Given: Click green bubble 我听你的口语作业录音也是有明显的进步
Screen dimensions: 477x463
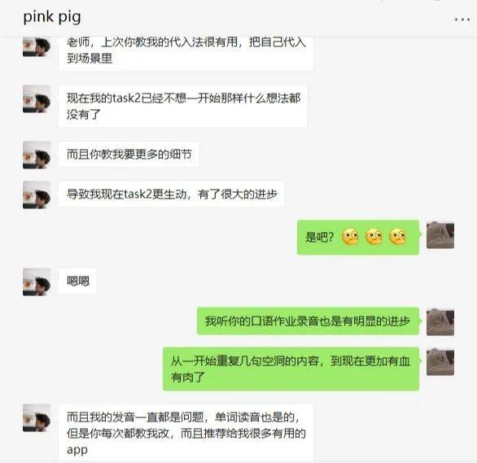Looking at the screenshot, I should tap(308, 321).
